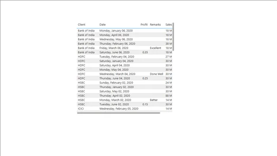Screen dimensions: 277x156
Task: Click the 'Excellent' remarks cell
Action: (x=155, y=48)
